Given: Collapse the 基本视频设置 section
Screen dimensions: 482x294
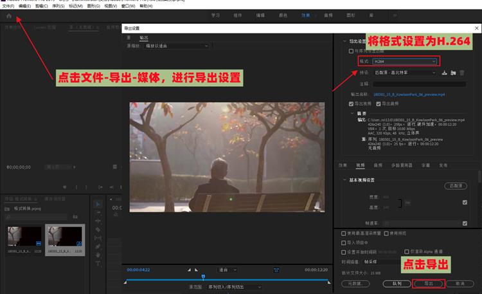Looking at the screenshot, I should pos(344,179).
